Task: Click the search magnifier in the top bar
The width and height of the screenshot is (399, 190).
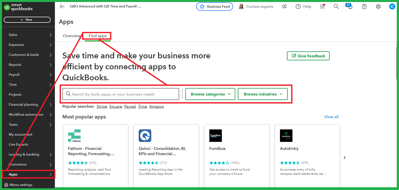Action: coord(336,6)
